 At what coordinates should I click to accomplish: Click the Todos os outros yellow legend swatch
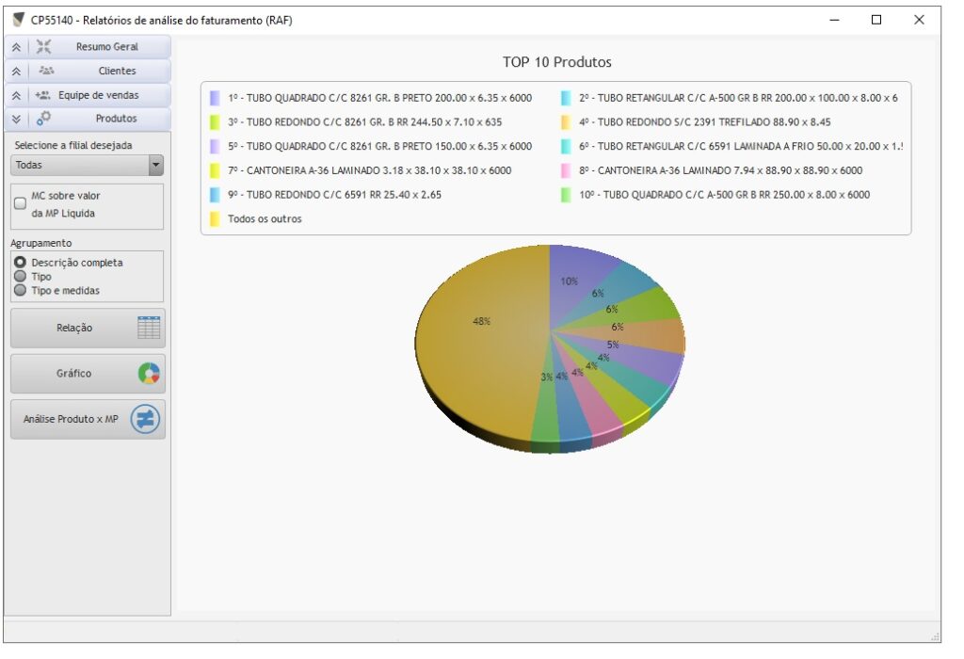[215, 219]
